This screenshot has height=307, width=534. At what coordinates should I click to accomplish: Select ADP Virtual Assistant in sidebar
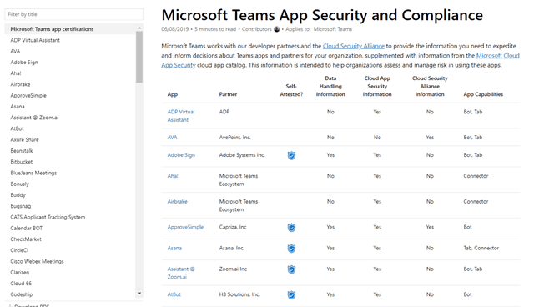click(x=35, y=40)
